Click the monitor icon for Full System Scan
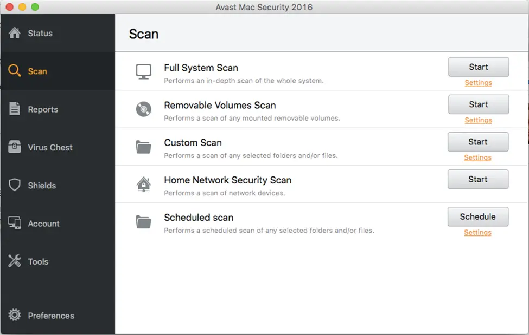Image resolution: width=529 pixels, height=335 pixels. tap(144, 71)
